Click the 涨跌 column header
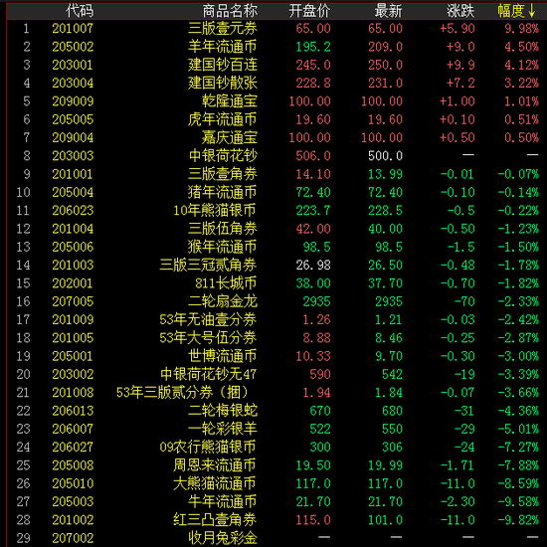547x547 pixels. [460, 11]
